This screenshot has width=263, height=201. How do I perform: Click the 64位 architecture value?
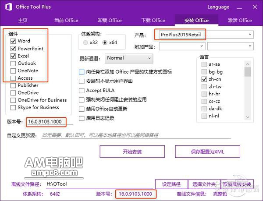(x=55, y=194)
